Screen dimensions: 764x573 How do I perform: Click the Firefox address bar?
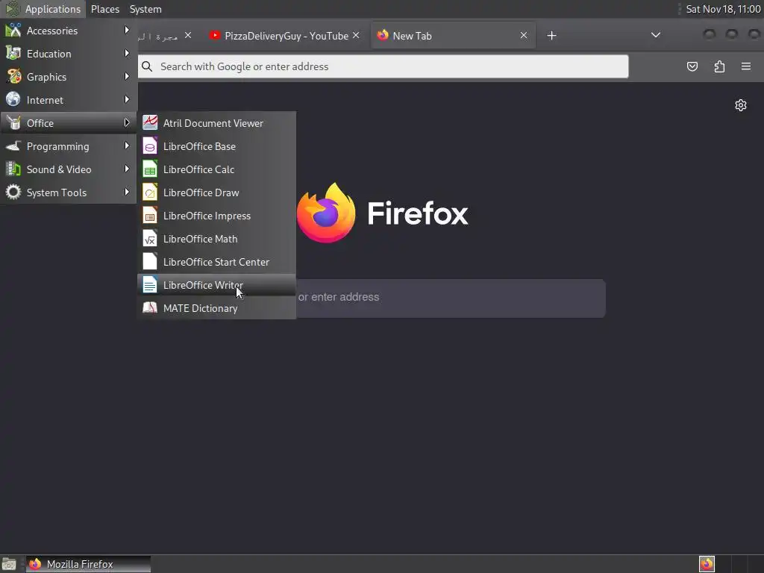click(x=383, y=66)
